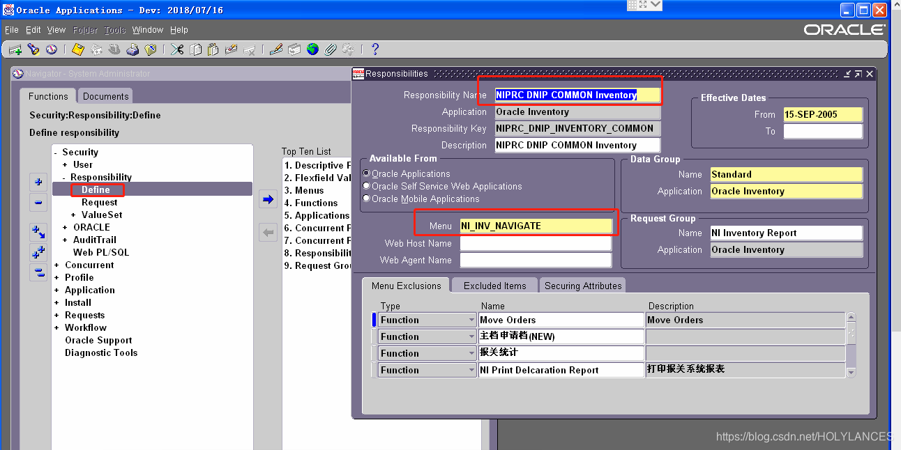Viewport: 901px width, 450px height.
Task: Click the Collapse All button beside the Navigator tree
Action: click(x=38, y=272)
